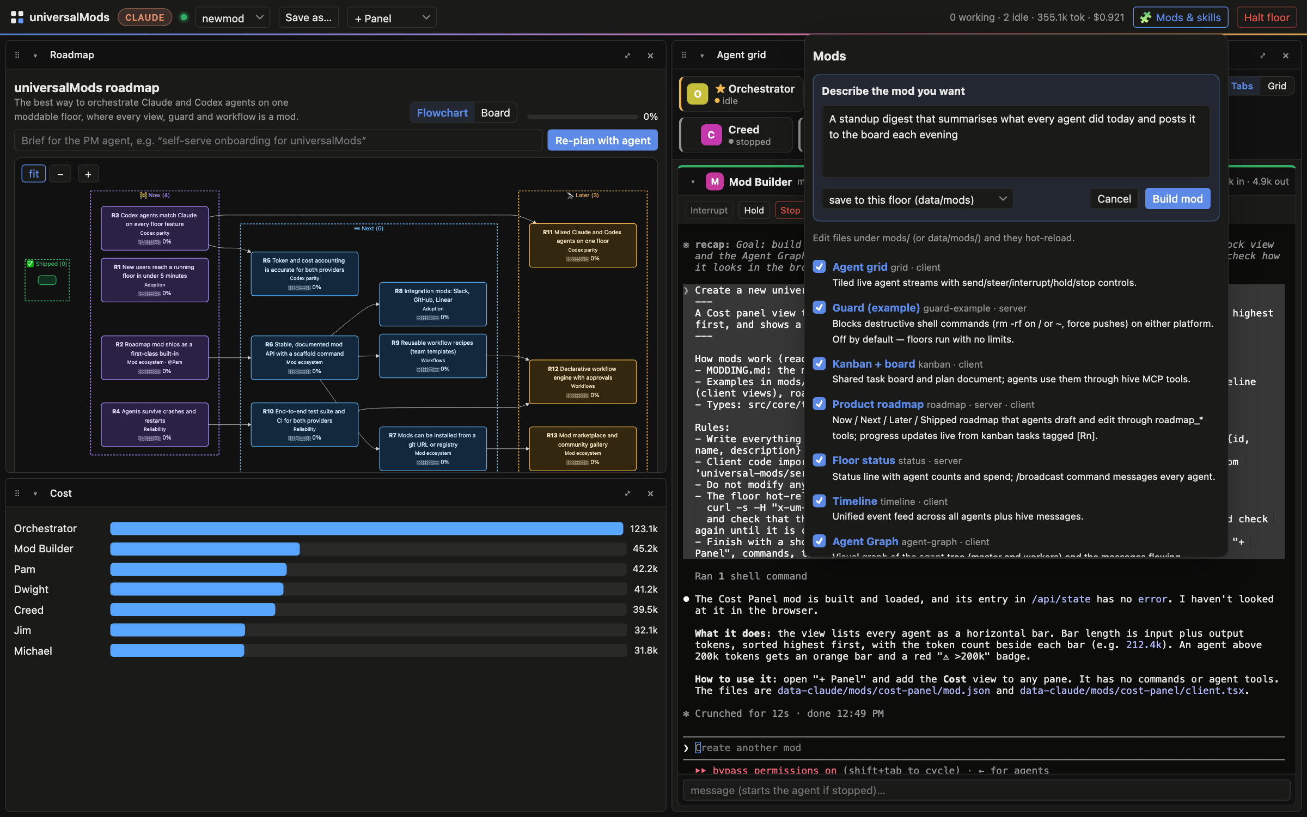Fit the flowchart to view

(34, 174)
